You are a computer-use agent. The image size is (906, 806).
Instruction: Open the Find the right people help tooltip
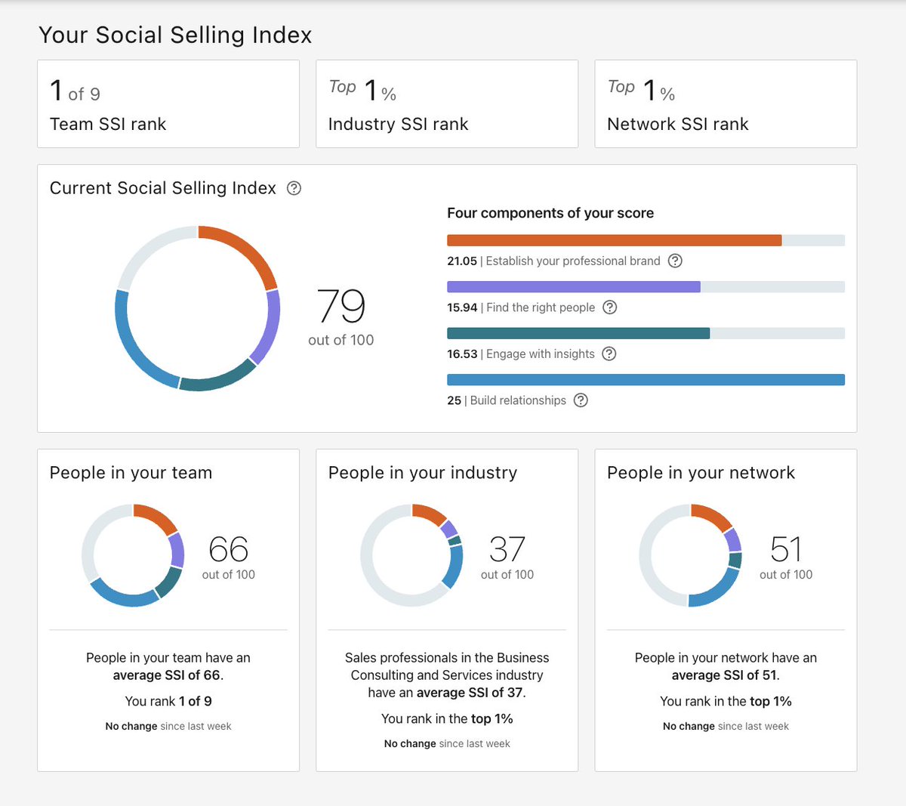[610, 307]
